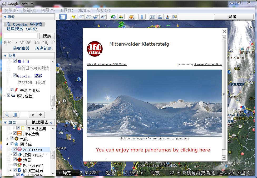Open the planet switcher icon
Image resolution: width=257 pixels, height=178 pixels.
click(131, 17)
